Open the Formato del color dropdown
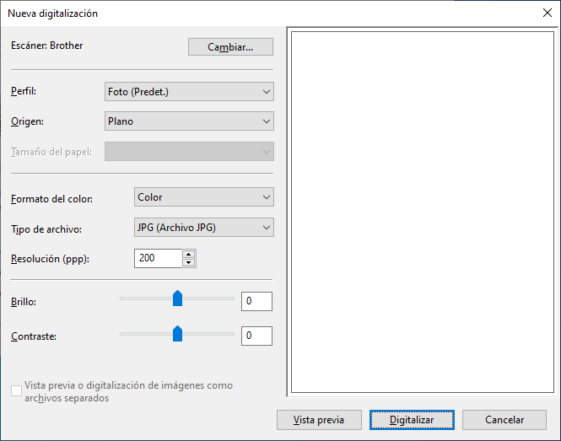 pos(203,197)
